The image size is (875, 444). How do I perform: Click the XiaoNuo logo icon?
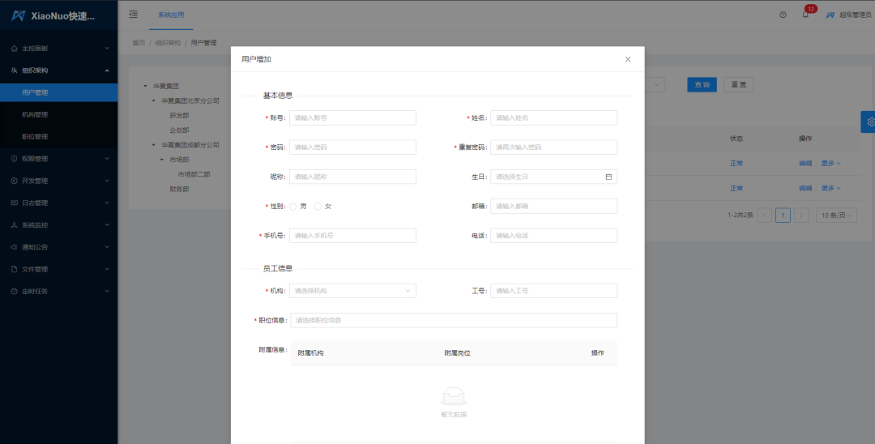click(x=19, y=15)
